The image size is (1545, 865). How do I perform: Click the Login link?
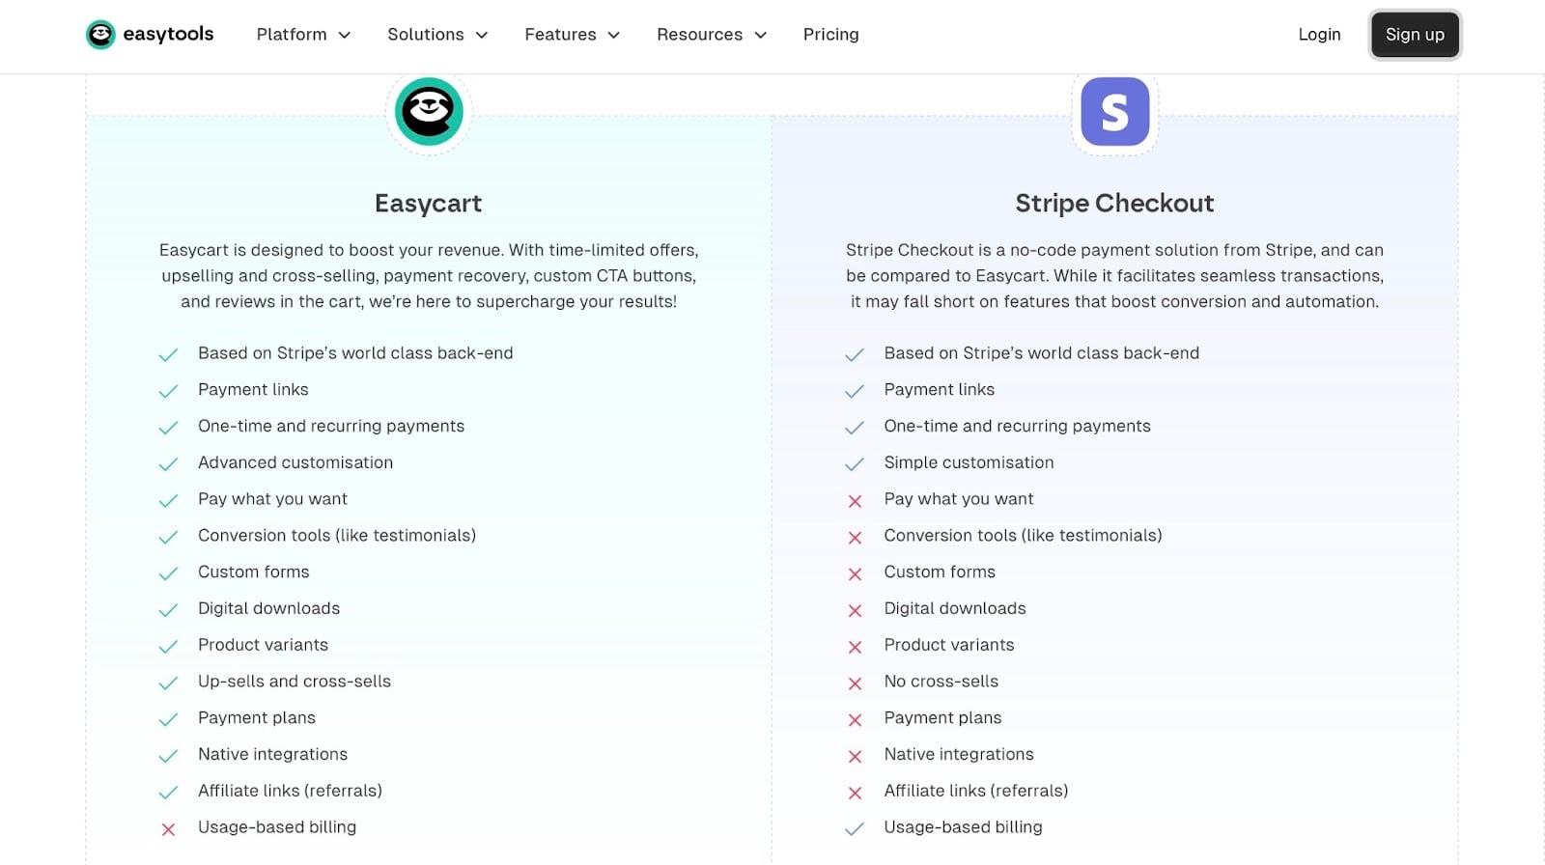1319,35
